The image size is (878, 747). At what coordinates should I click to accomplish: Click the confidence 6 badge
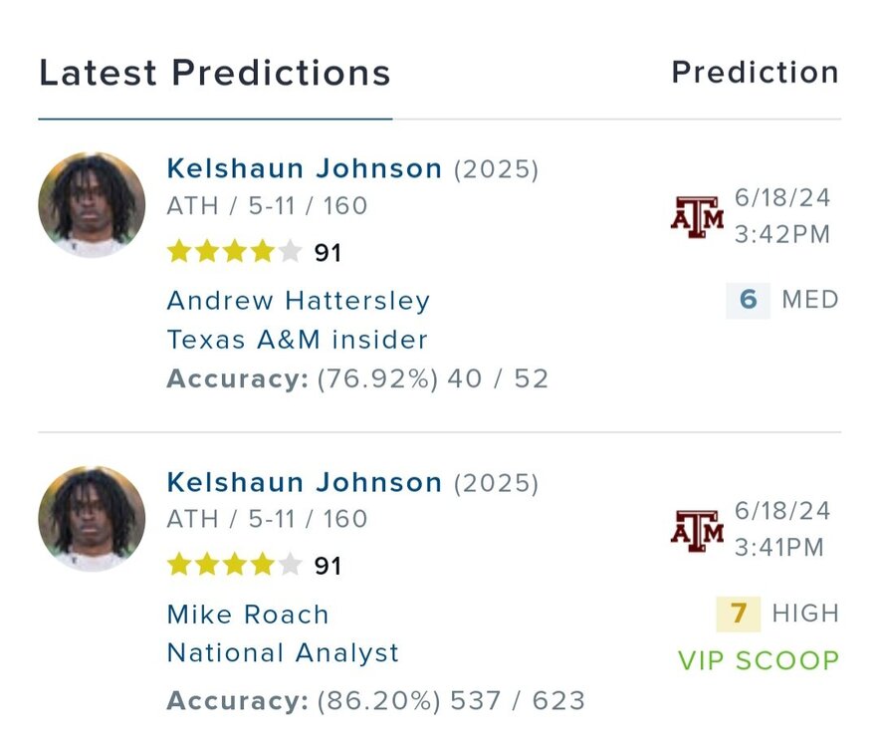[x=748, y=300]
